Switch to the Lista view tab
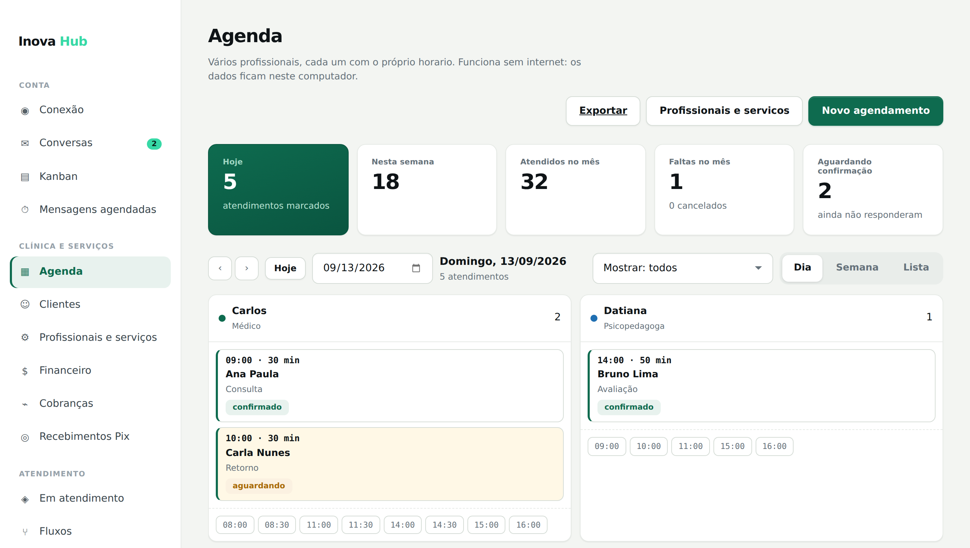The image size is (970, 548). pyautogui.click(x=916, y=268)
